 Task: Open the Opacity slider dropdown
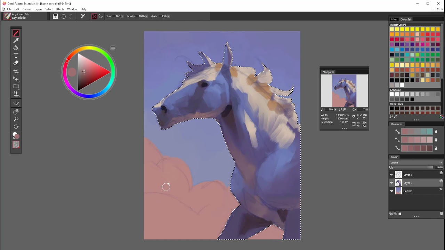[147, 16]
